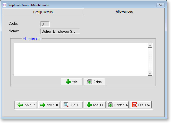Close the Employee Group Maintenance window
Viewport: 171px width, 123px height.
pos(161,5)
